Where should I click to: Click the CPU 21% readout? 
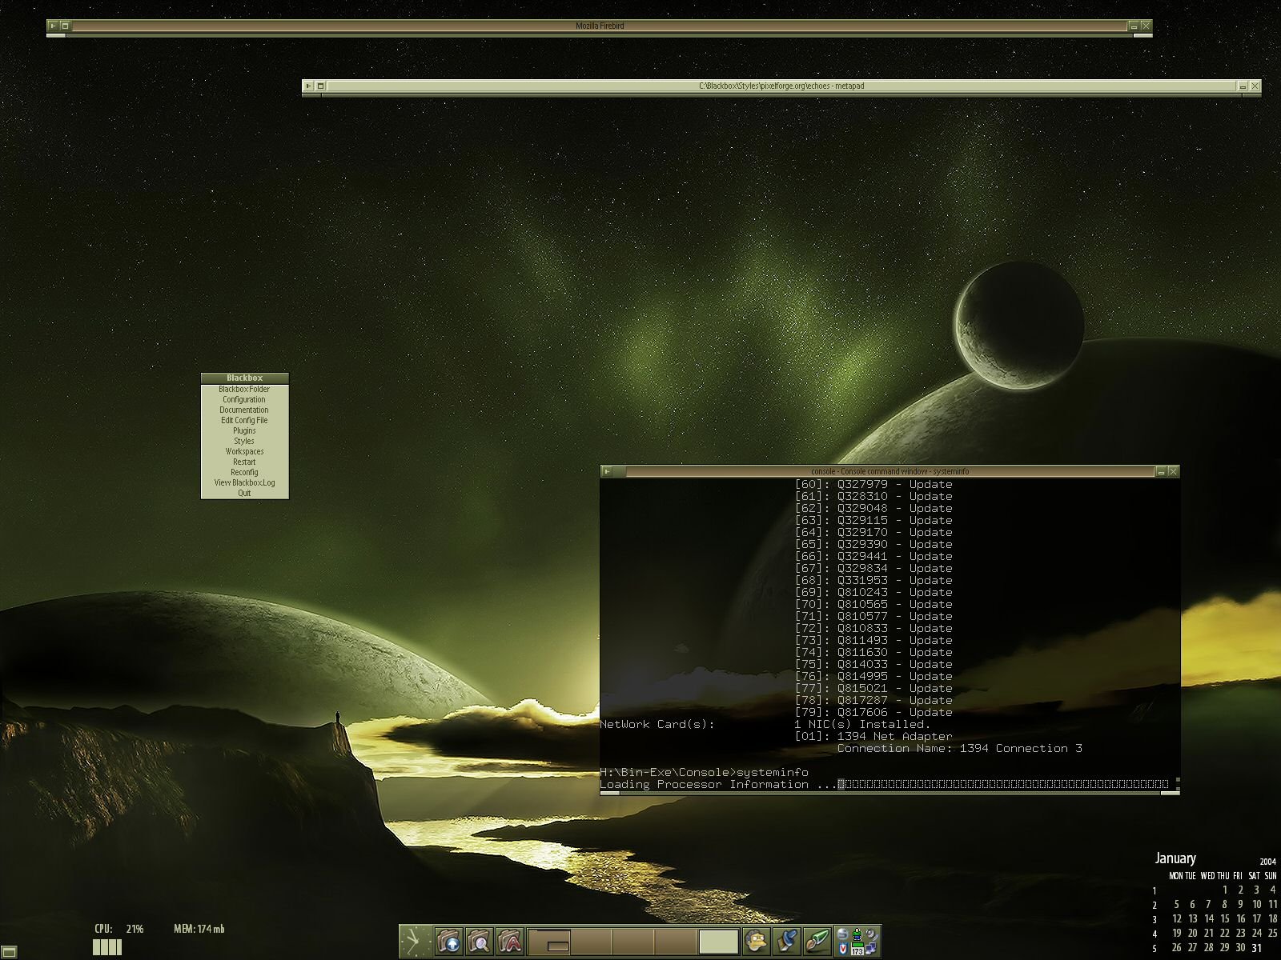pyautogui.click(x=119, y=929)
